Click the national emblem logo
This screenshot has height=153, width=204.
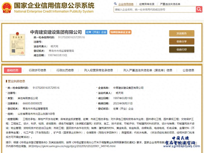(7, 8)
